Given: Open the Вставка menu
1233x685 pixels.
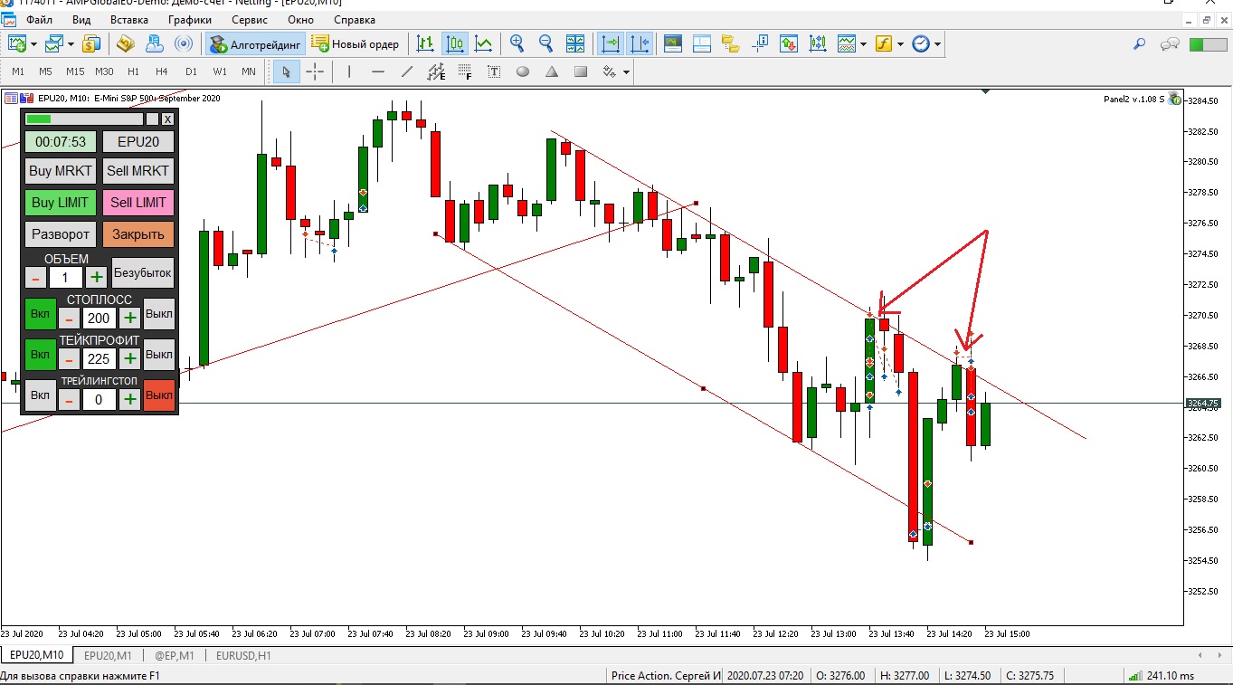Looking at the screenshot, I should 128,20.
